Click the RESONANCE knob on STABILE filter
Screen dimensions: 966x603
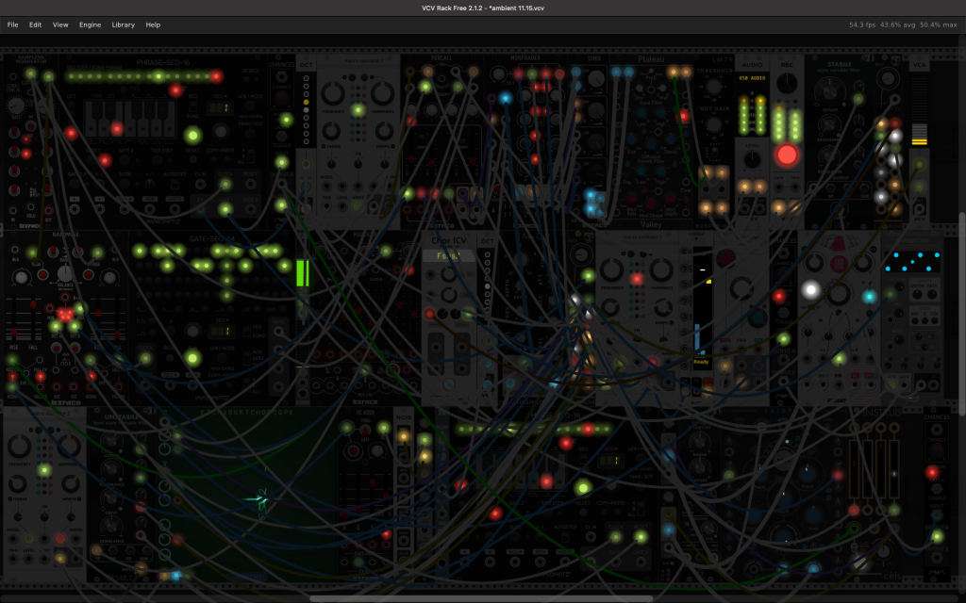829,124
